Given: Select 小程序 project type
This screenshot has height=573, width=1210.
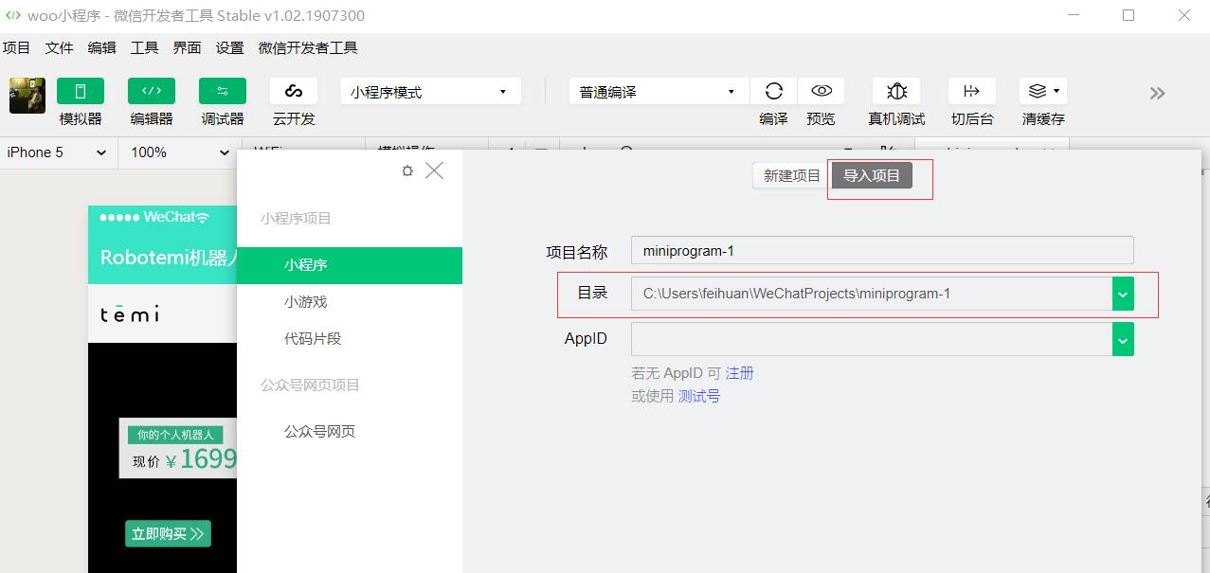Looking at the screenshot, I should [350, 265].
